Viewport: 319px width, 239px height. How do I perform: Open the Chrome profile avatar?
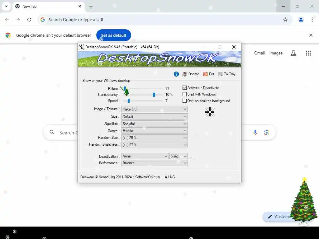pyautogui.click(x=301, y=20)
